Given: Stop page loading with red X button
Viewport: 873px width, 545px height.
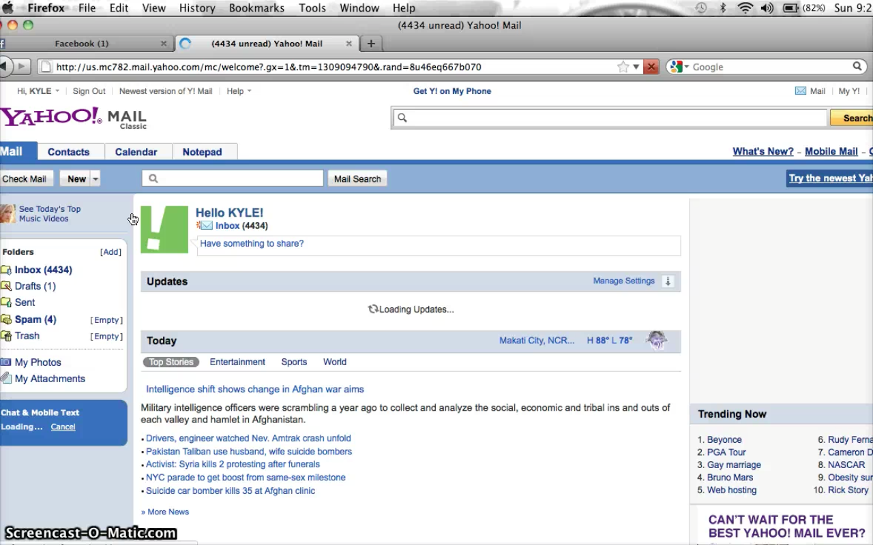Looking at the screenshot, I should pos(651,67).
